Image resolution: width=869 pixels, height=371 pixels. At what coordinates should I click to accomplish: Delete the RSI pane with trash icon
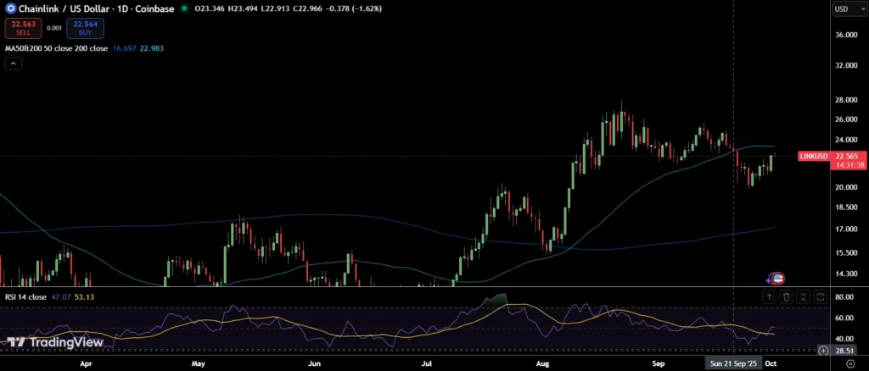click(x=787, y=297)
